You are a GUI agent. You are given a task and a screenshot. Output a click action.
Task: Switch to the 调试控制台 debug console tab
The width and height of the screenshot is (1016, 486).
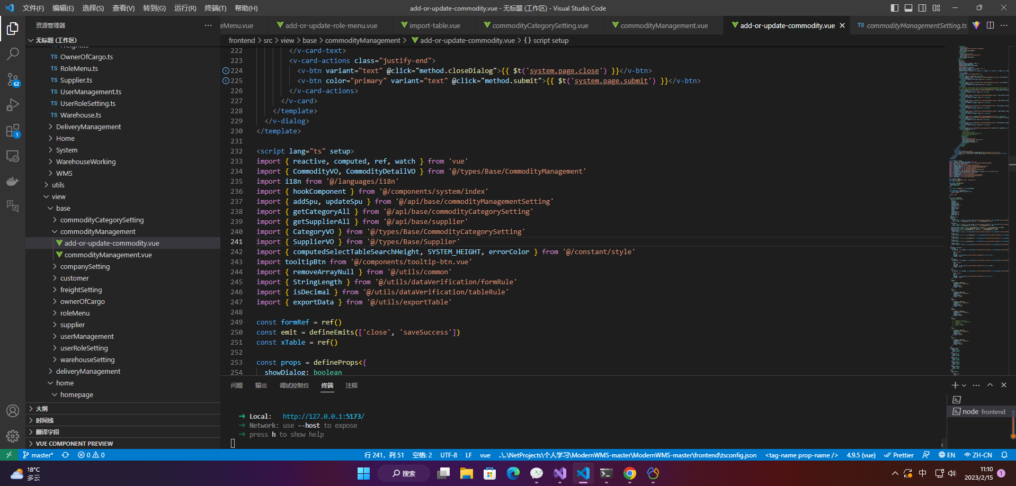click(294, 385)
